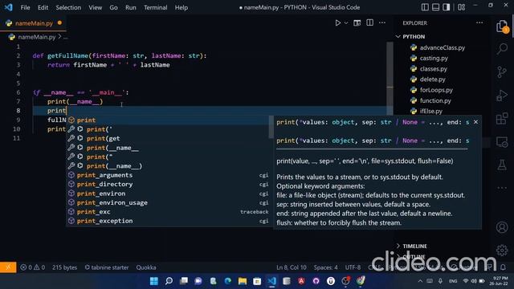Open ifElse.py in the Explorer
514x289 pixels.
click(431, 111)
